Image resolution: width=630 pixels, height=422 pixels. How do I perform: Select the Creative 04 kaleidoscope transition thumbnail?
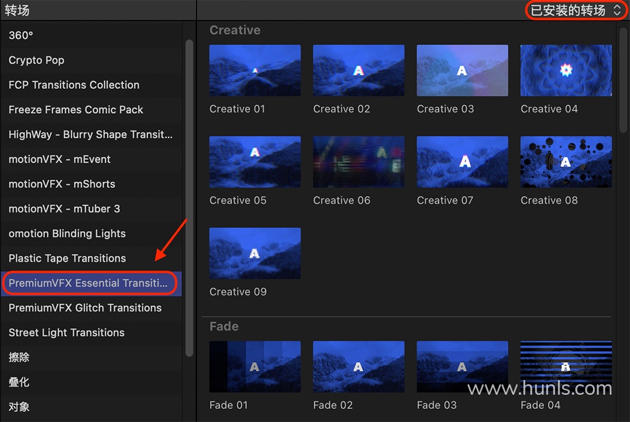coord(566,70)
